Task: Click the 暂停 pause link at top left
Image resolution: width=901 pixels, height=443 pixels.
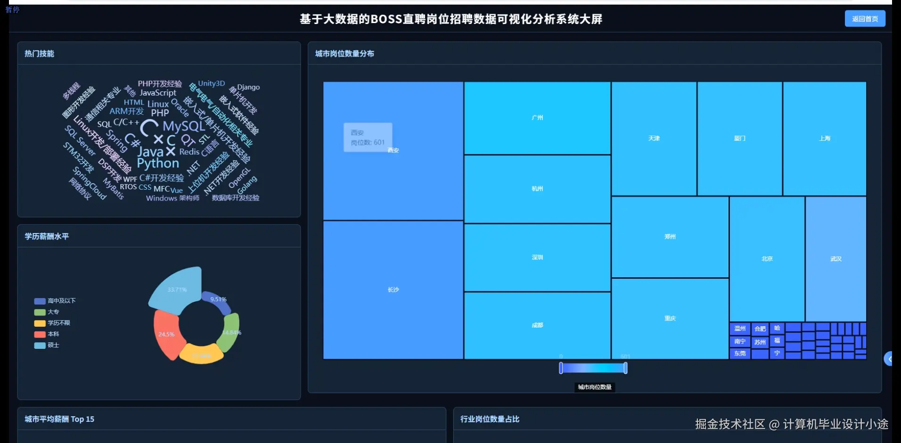Action: (12, 8)
